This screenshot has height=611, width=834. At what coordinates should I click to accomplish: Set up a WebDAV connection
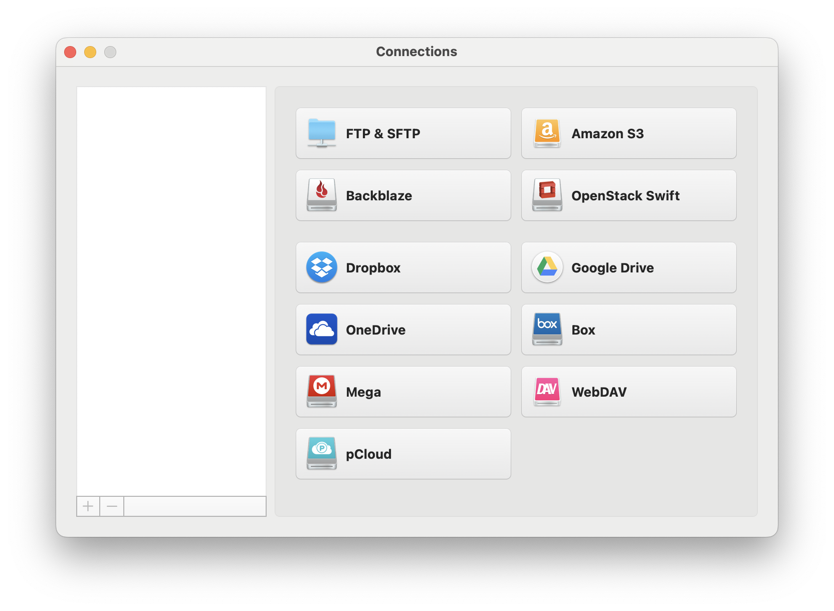(x=629, y=392)
